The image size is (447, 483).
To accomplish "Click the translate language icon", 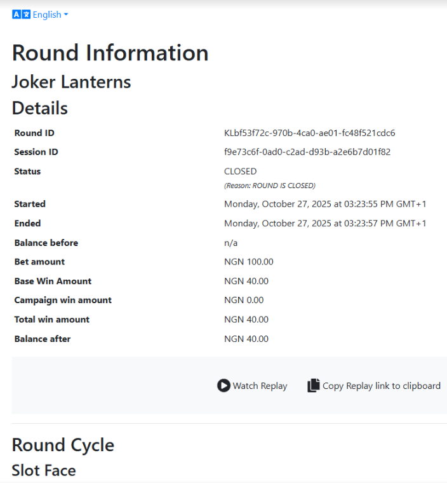I will [22, 15].
